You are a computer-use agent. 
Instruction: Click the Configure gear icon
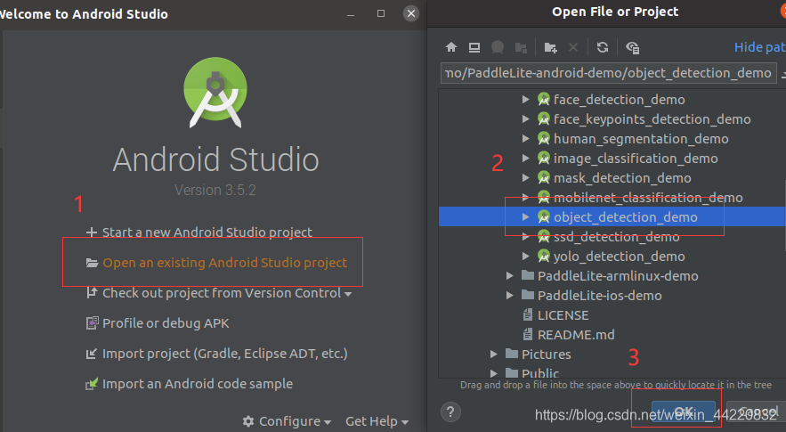tap(248, 421)
